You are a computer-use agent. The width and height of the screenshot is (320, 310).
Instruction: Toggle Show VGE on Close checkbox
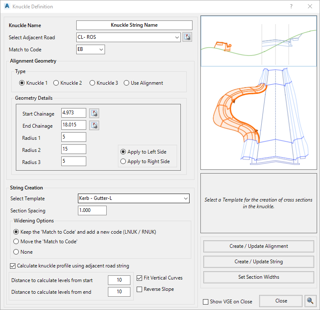[206, 302]
